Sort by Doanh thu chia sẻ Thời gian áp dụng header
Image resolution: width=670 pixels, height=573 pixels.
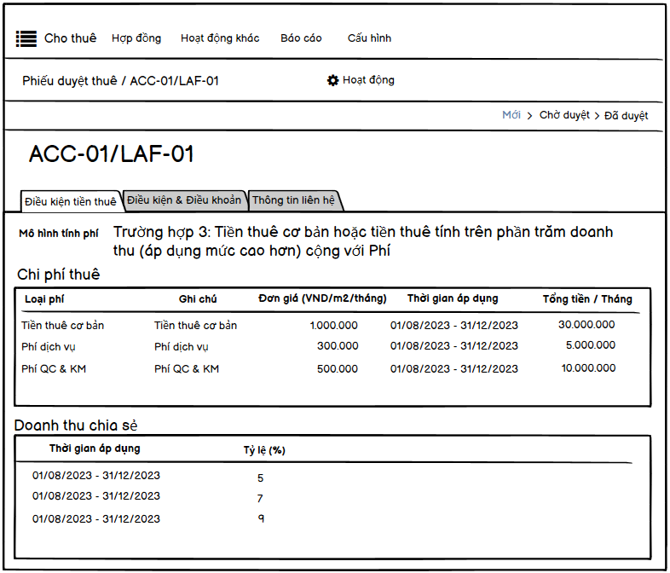coord(95,449)
